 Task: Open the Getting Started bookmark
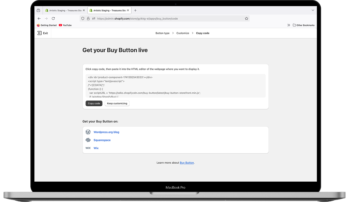(x=47, y=25)
